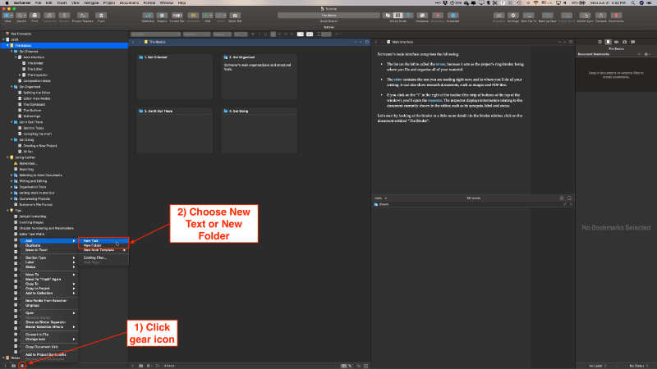This screenshot has width=657, height=369.
Task: Open Project Targets from the toolbar
Action: (83, 16)
